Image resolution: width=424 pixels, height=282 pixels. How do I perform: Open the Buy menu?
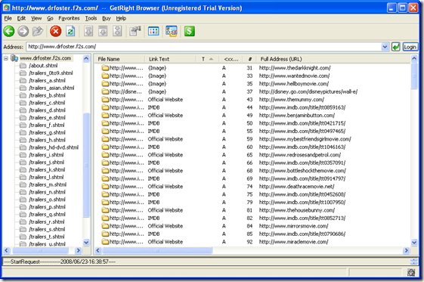tap(107, 18)
